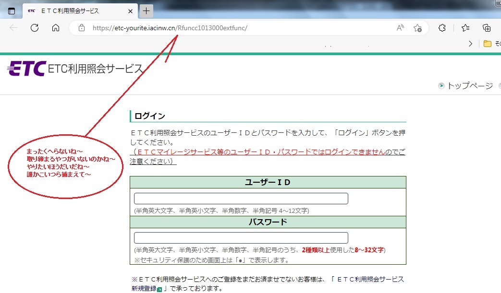Add this page to favorites
The width and height of the screenshot is (501, 293).
(x=417, y=28)
